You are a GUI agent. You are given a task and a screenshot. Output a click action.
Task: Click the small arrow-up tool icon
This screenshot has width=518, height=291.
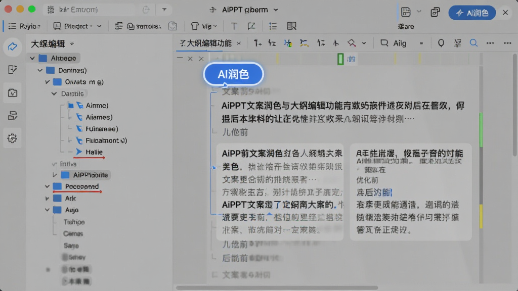pos(336,43)
